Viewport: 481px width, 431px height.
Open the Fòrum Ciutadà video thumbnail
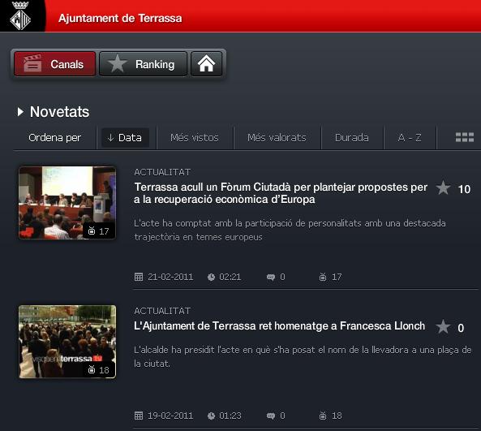click(x=67, y=203)
